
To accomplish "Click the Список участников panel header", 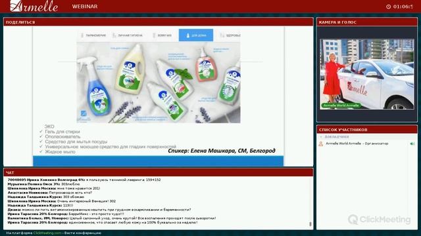I will 367,130.
